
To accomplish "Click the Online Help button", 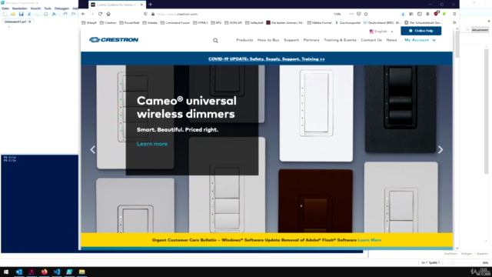I will 421,31.
